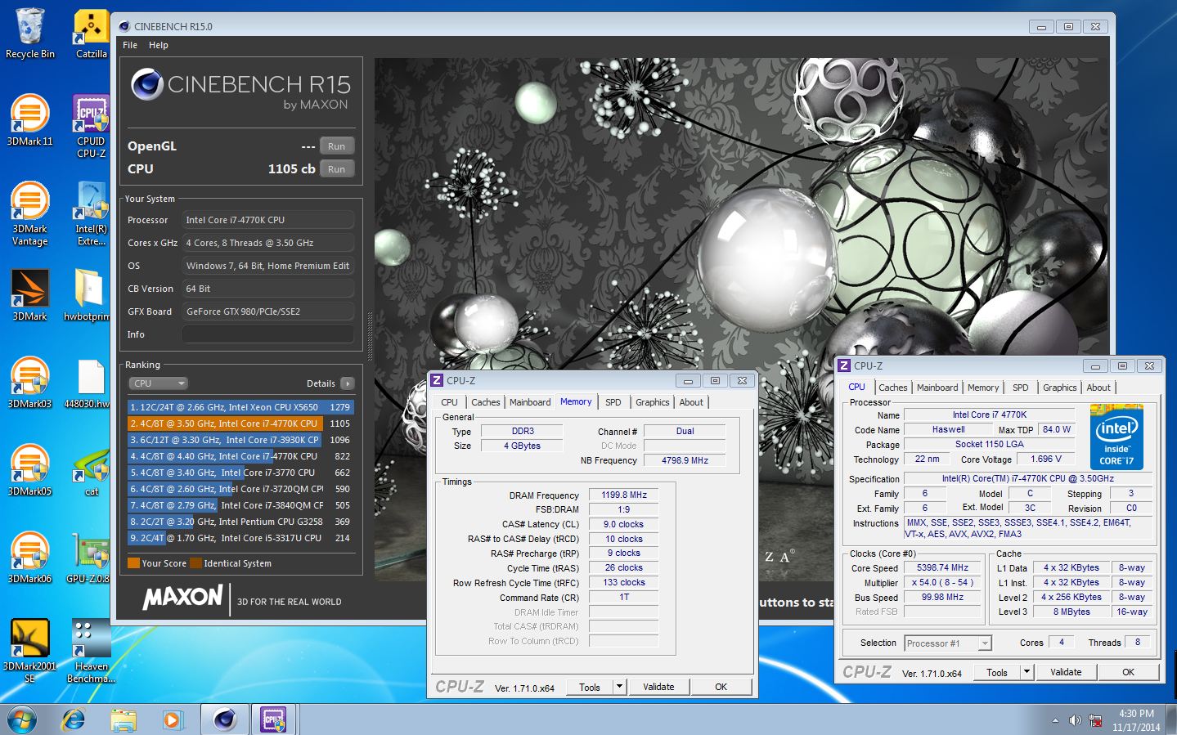Click Validate in Memory CPU-Z window
The image size is (1177, 735).
pyautogui.click(x=659, y=688)
